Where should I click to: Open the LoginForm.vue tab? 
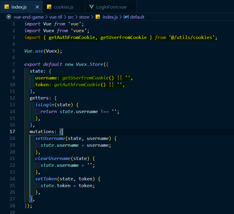coord(111,7)
